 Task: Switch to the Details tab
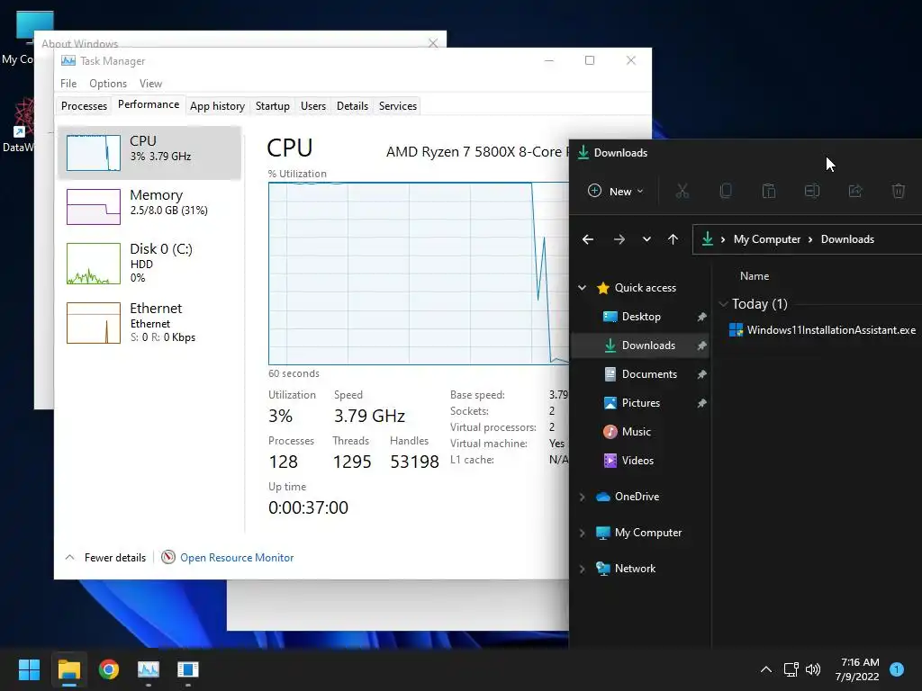tap(352, 106)
